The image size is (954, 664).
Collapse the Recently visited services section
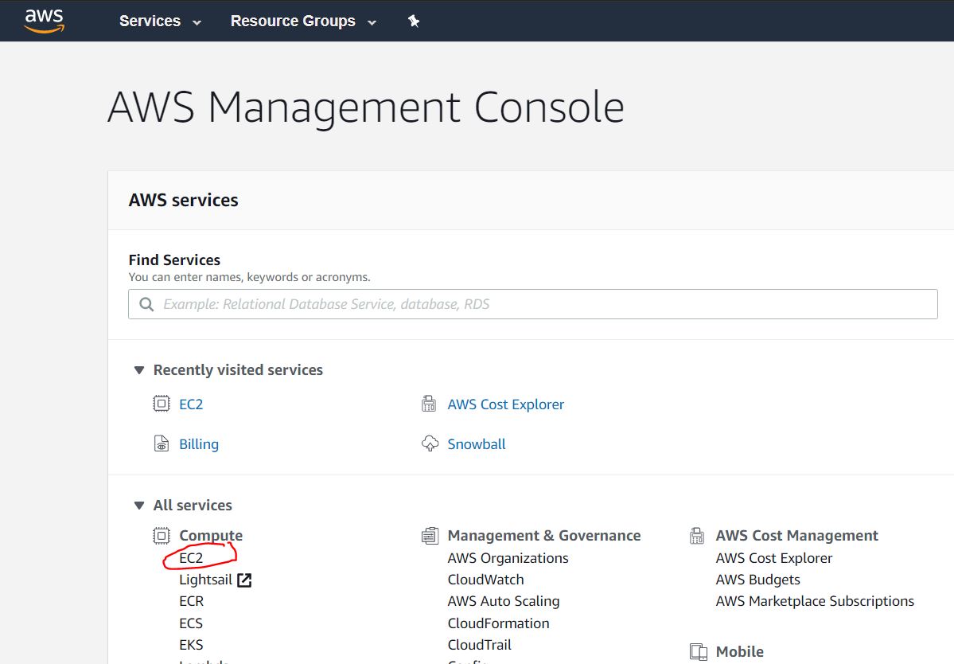tap(139, 370)
